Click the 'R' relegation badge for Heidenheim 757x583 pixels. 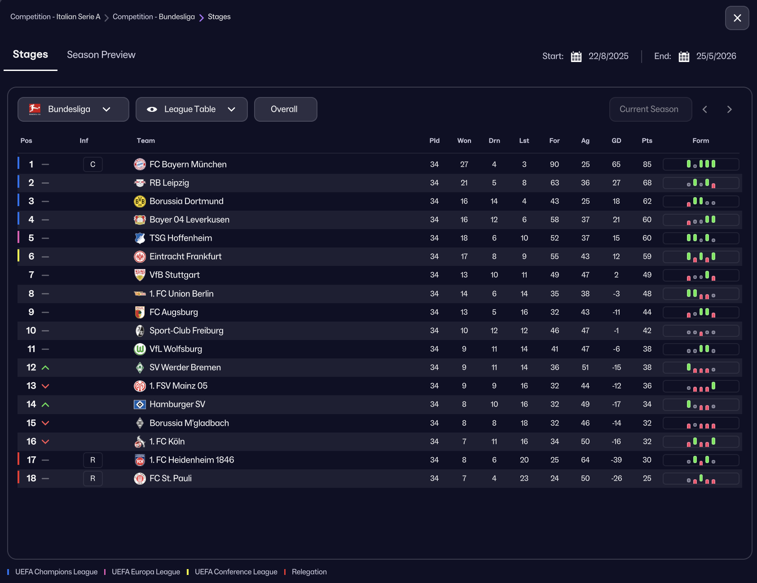point(93,460)
